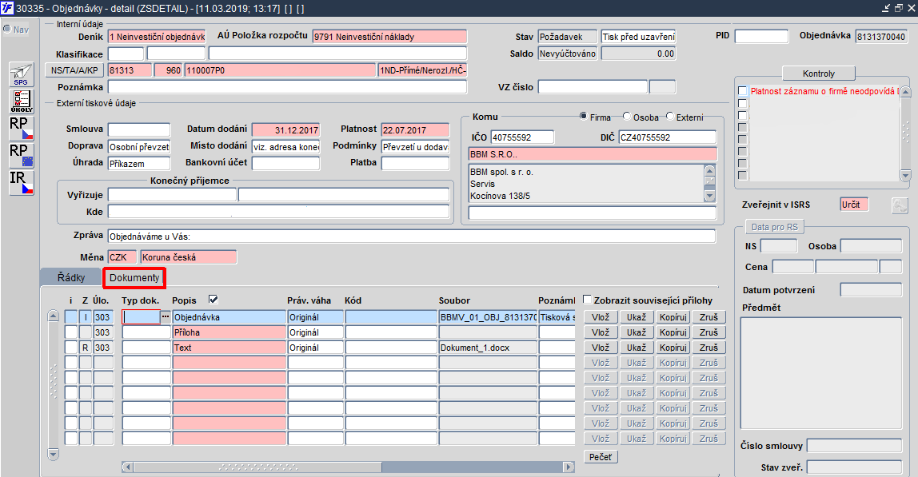Toggle the checkbox next to Popis header
Screen dimensions: 918x477
[x=213, y=300]
